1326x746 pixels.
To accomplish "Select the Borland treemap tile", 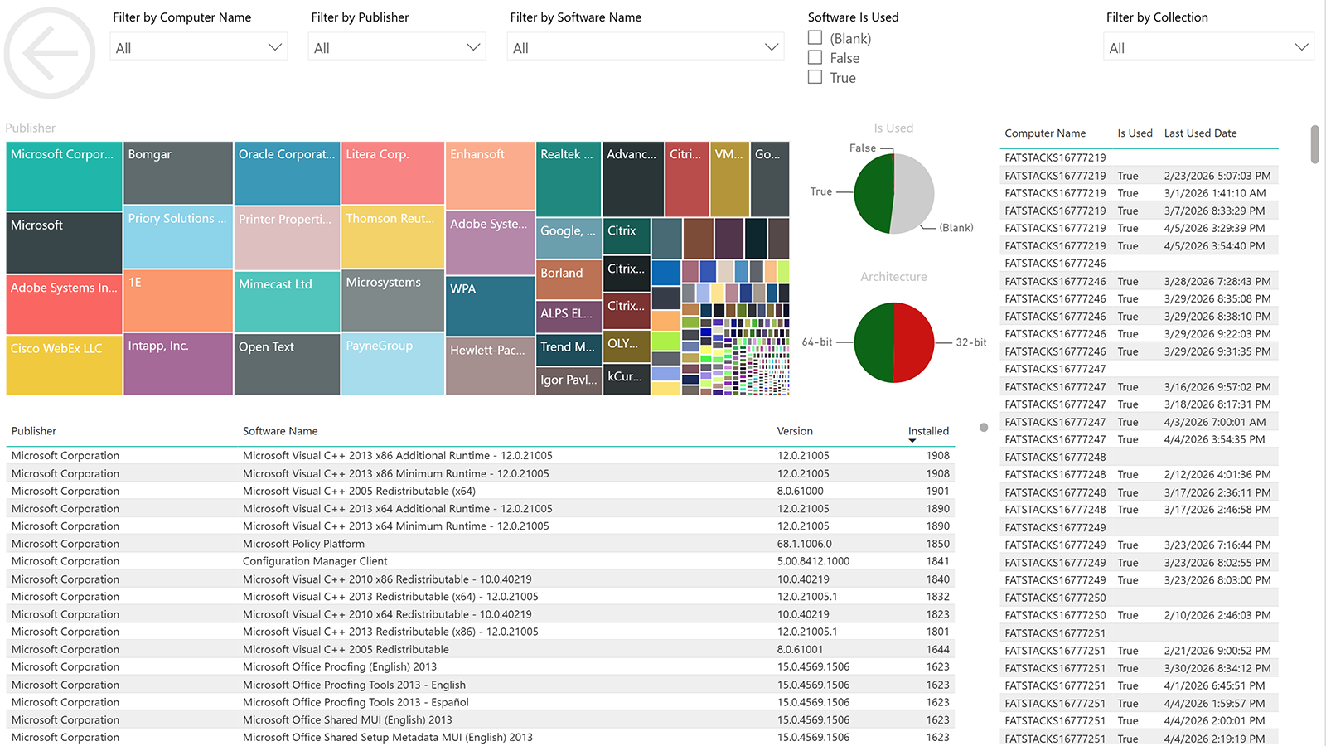I will click(x=569, y=279).
